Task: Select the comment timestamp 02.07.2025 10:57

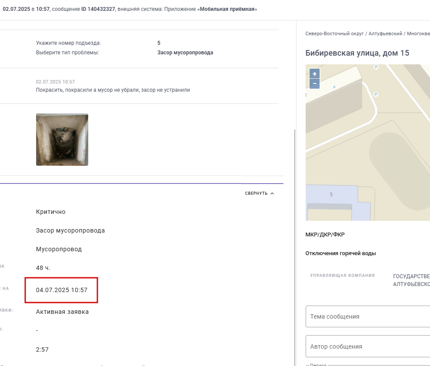Action: click(55, 82)
